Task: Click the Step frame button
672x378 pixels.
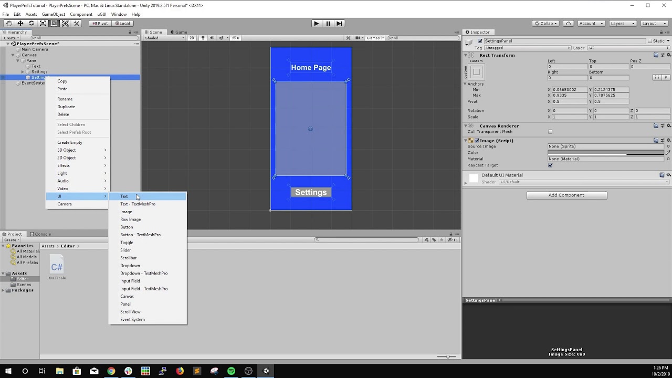Action: pyautogui.click(x=339, y=23)
